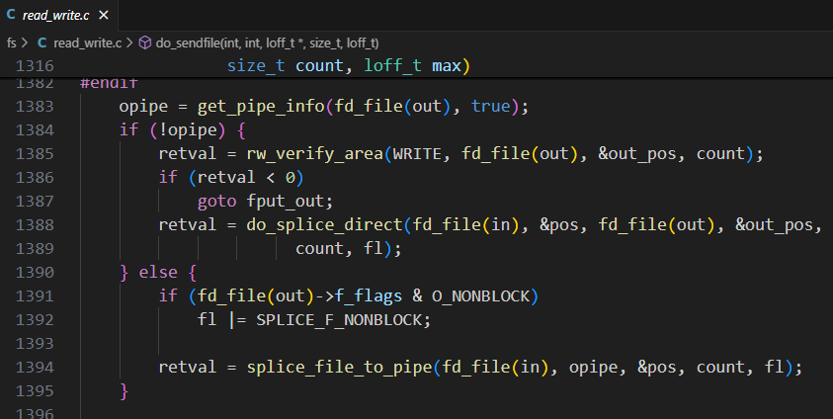Click line number 1395
Image resolution: width=833 pixels, height=419 pixels.
click(x=35, y=391)
